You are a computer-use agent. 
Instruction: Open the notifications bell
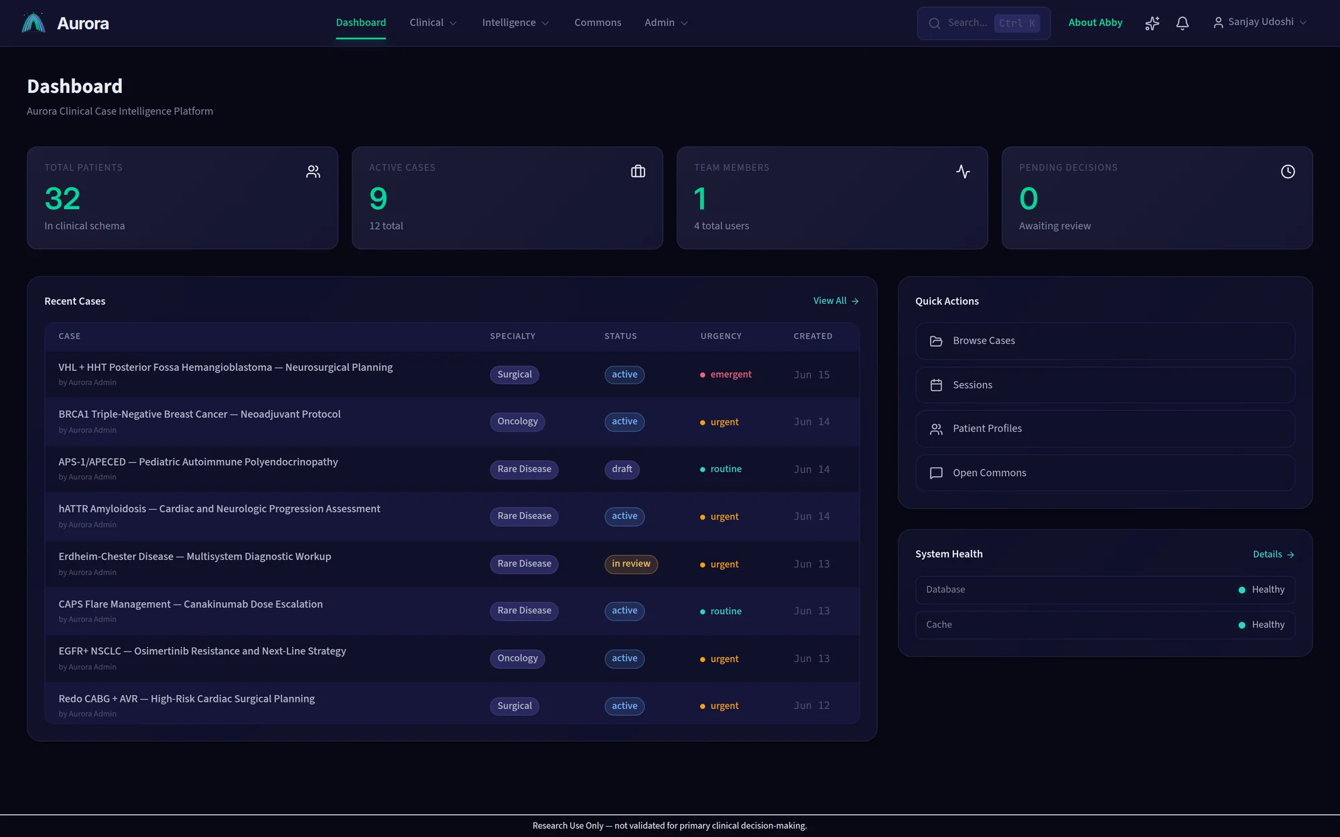1183,23
